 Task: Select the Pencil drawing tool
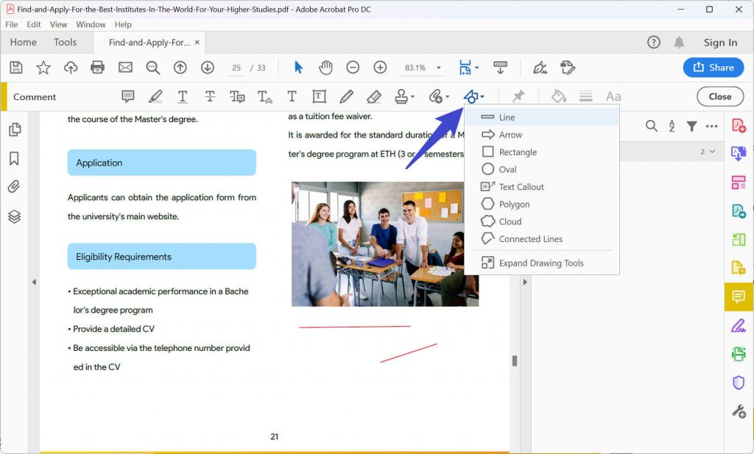tap(345, 96)
